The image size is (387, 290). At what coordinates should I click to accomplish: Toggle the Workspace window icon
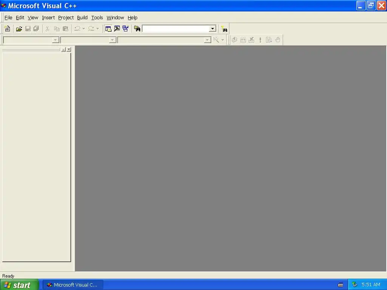pos(108,29)
